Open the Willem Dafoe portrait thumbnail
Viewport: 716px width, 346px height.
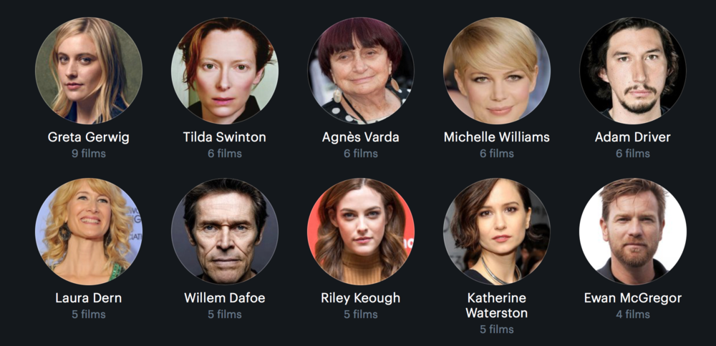[x=225, y=231]
